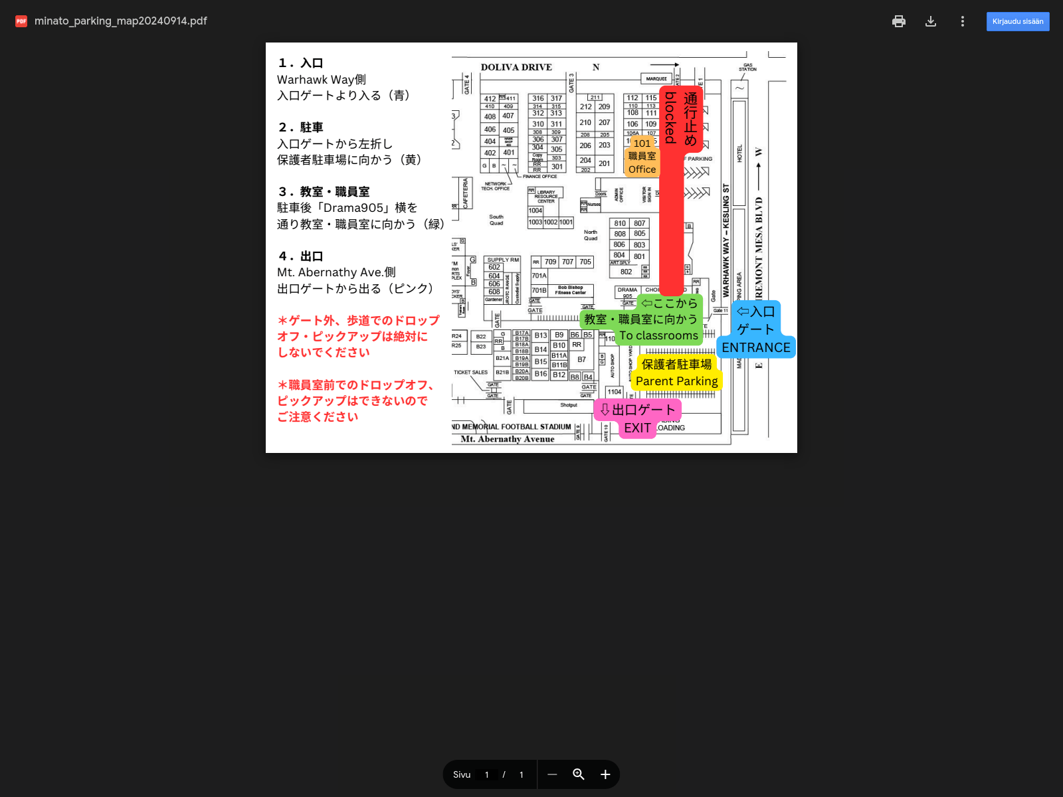Click the Bob Bishop Fitness Center label
Screen dimensions: 1063x797
[x=571, y=290]
